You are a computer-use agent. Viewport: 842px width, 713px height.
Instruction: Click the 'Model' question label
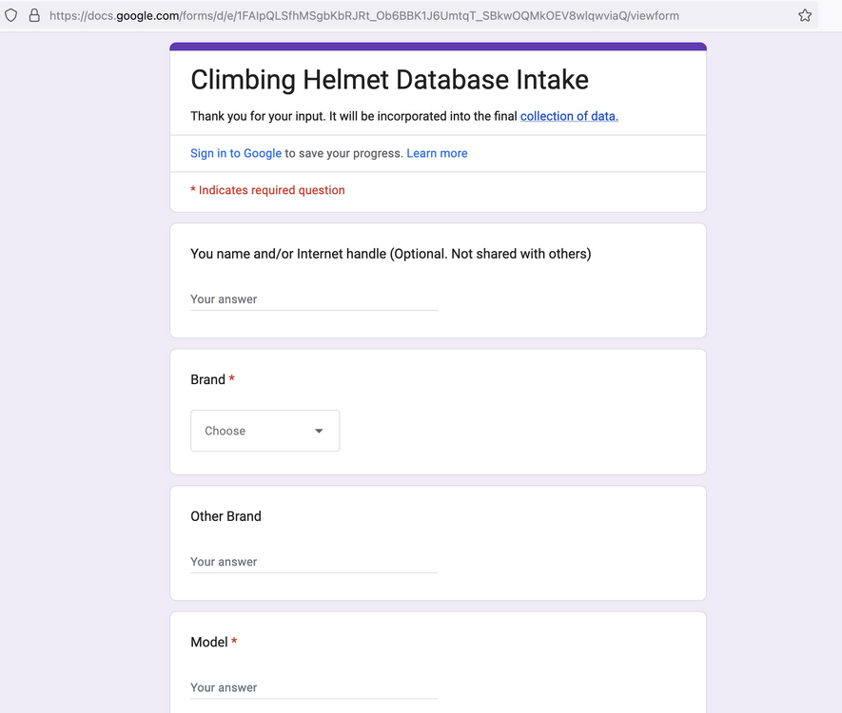pos(209,643)
